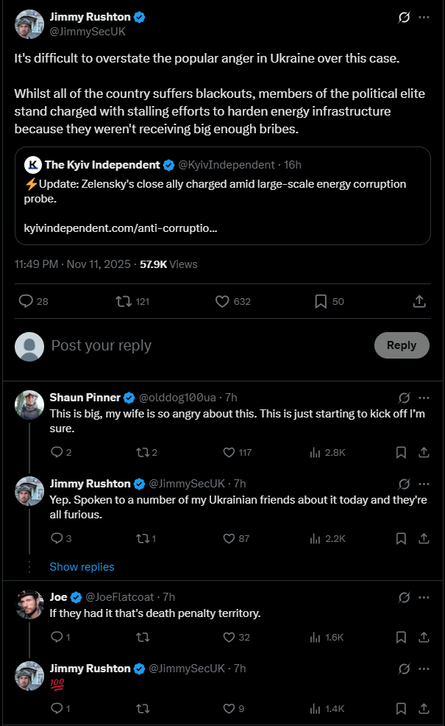Viewport: 445px width, 726px height.
Task: Repost Shaun Pinner's reply
Action: click(142, 452)
